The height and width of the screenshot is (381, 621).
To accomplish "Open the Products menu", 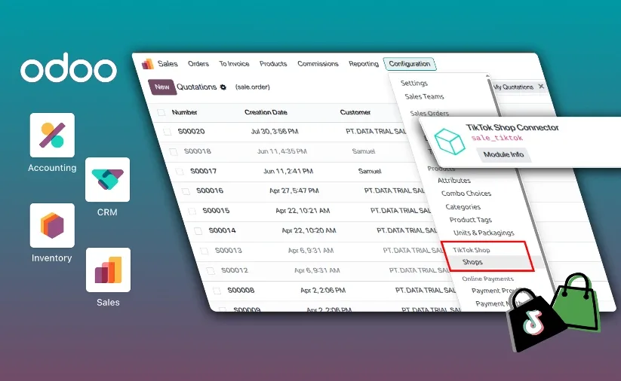I will coord(273,64).
